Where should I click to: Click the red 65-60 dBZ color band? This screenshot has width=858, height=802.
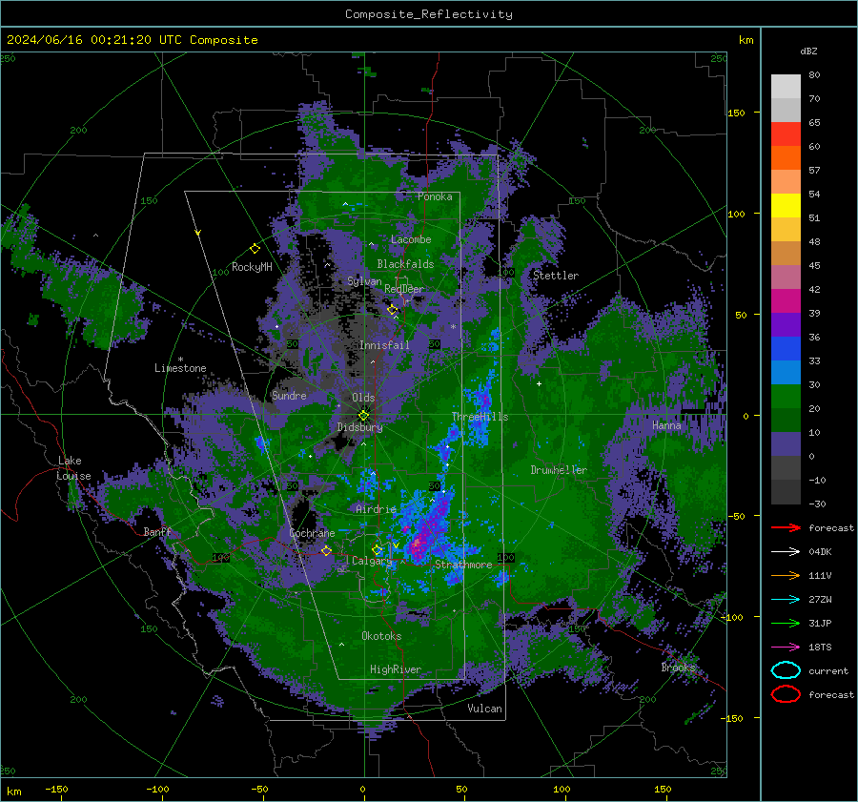[x=786, y=134]
